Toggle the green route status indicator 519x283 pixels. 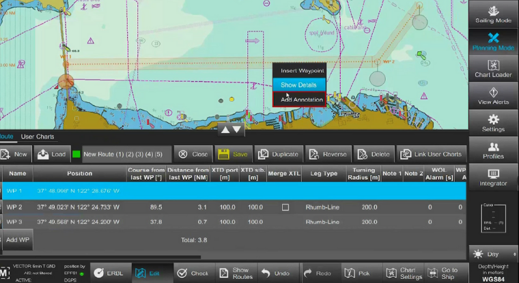(76, 154)
